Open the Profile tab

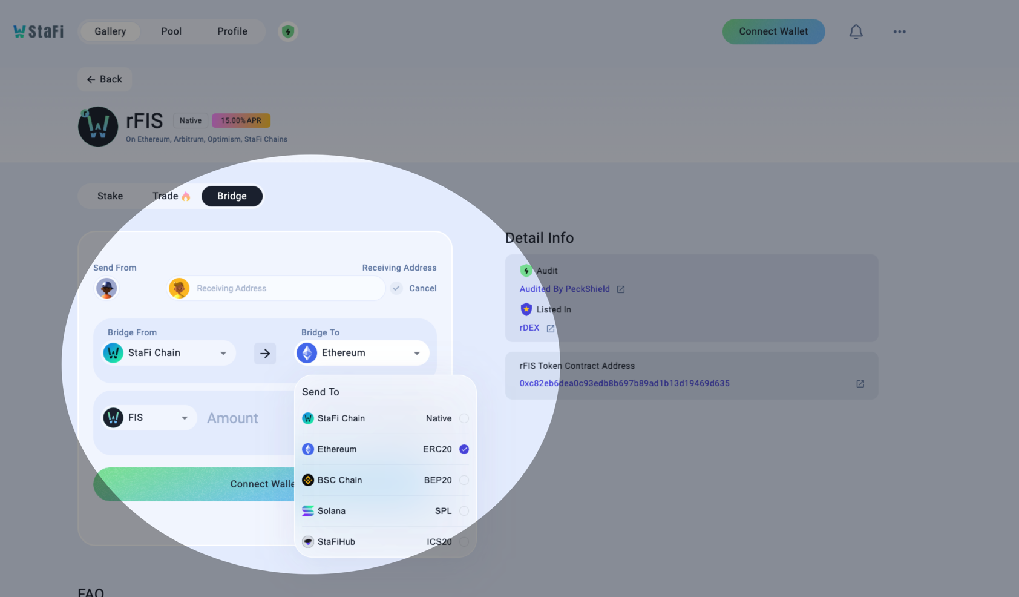pyautogui.click(x=232, y=31)
